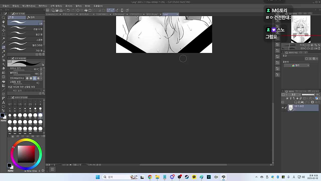The width and height of the screenshot is (321, 181).
Task: Click the Undo arrow in command bar
Action: [68, 10]
